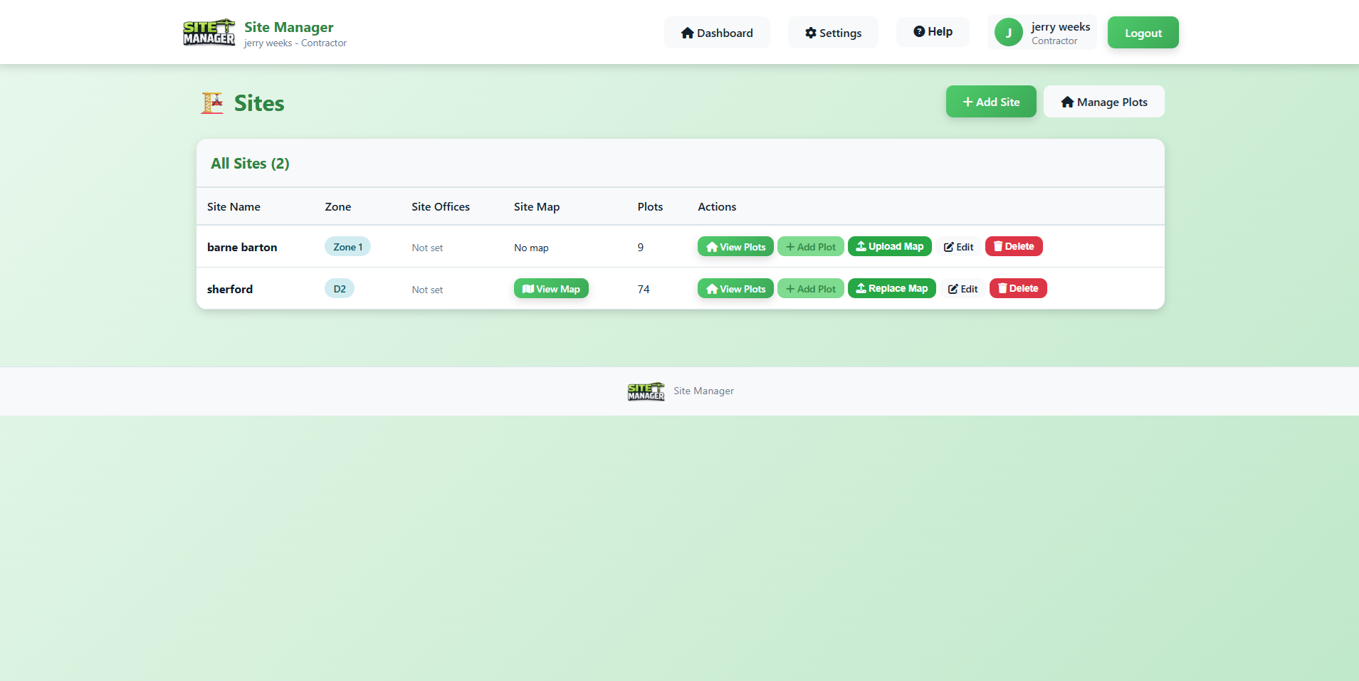The width and height of the screenshot is (1359, 681).
Task: Open the Dashboard menu item
Action: (718, 32)
